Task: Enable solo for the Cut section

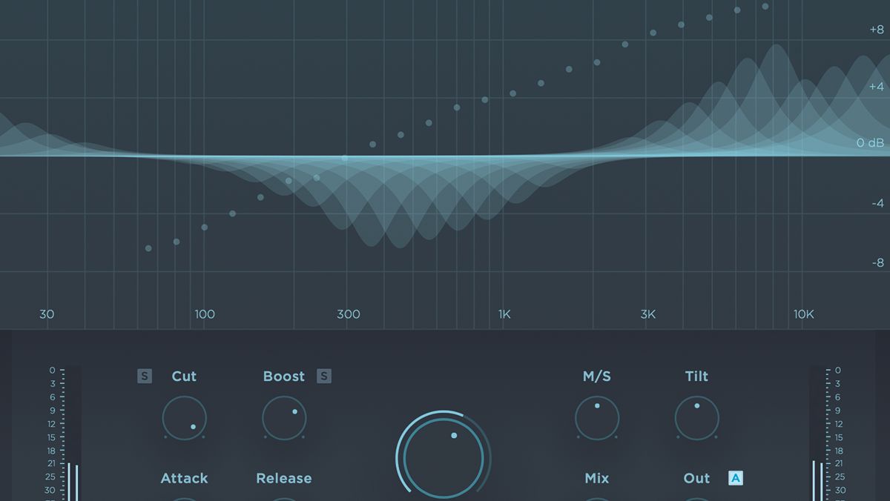Action: pyautogui.click(x=145, y=376)
